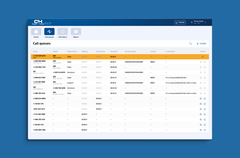Image resolution: width=240 pixels, height=158 pixels.
Task: Sort by the Duration column header
Action: [x=114, y=52]
